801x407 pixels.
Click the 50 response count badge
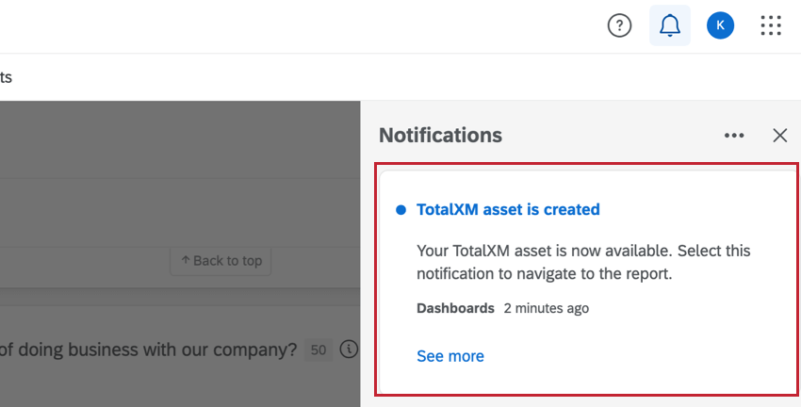coord(319,350)
